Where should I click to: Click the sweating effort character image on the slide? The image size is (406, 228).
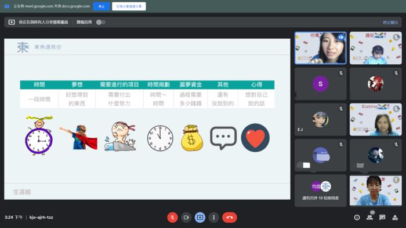click(120, 137)
